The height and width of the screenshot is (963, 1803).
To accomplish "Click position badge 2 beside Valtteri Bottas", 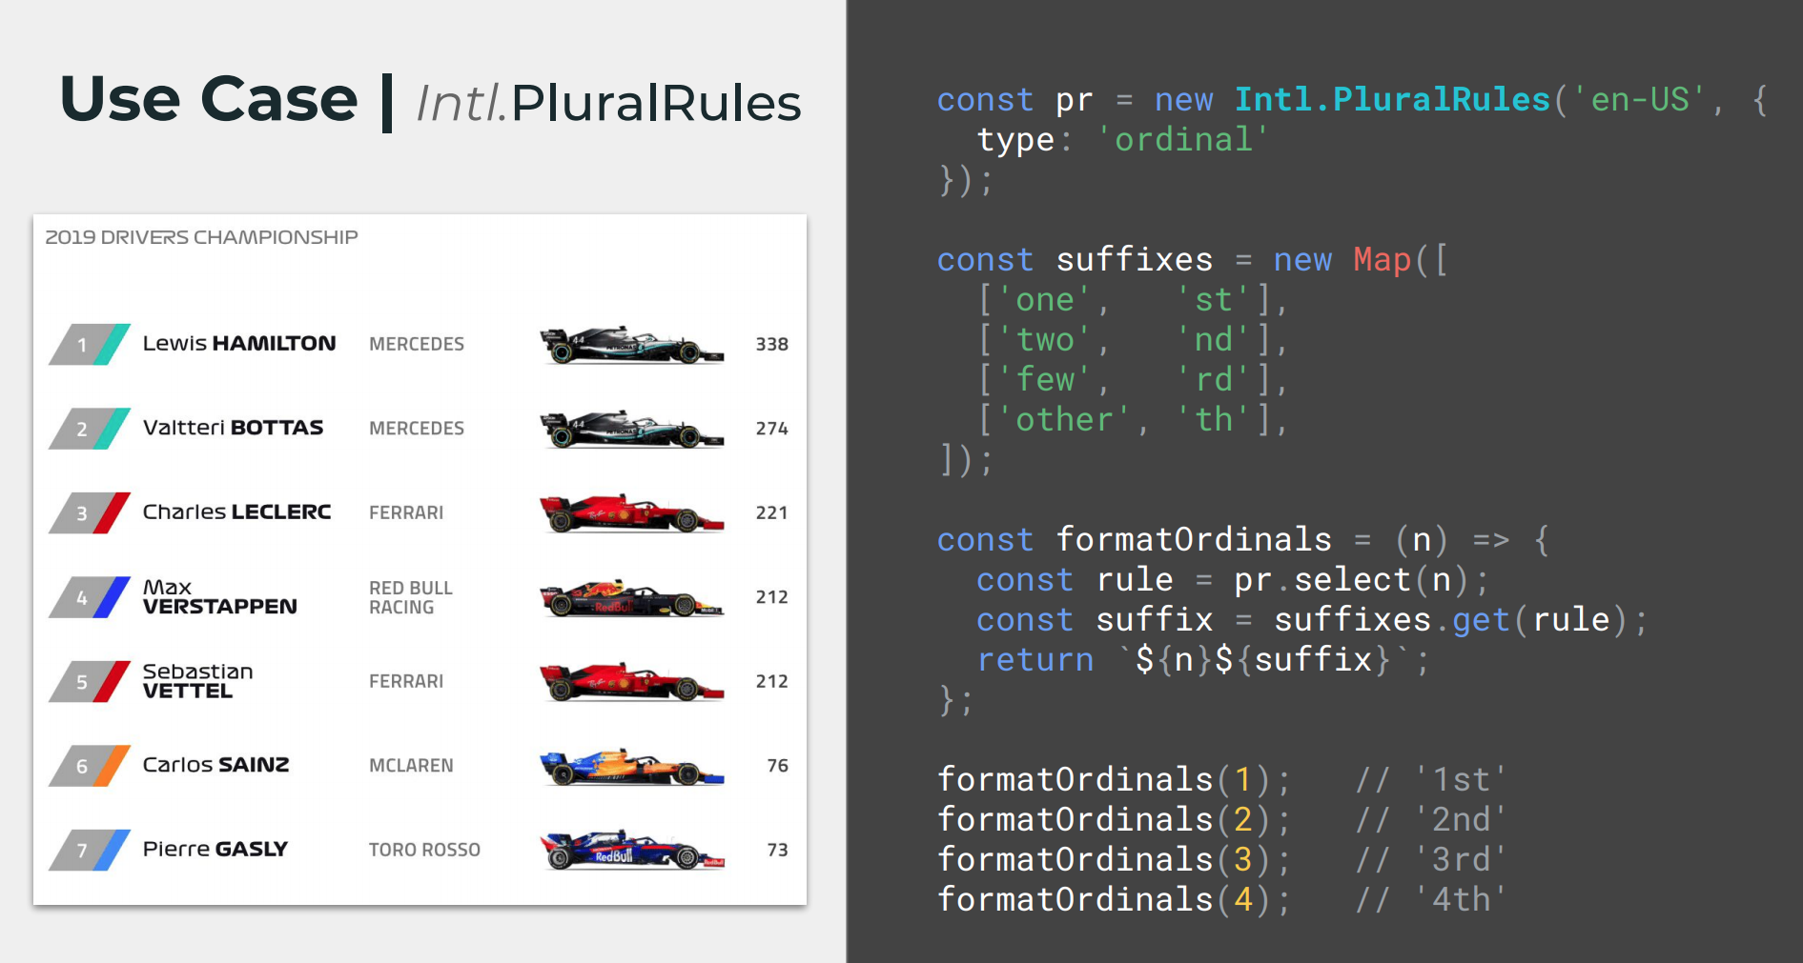I will pyautogui.click(x=90, y=429).
